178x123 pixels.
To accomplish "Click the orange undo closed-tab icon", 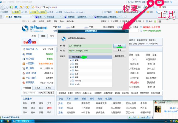I will [21, 7].
